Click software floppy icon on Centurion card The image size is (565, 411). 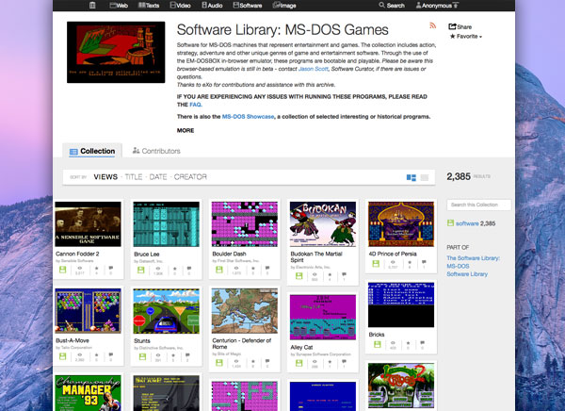[219, 363]
